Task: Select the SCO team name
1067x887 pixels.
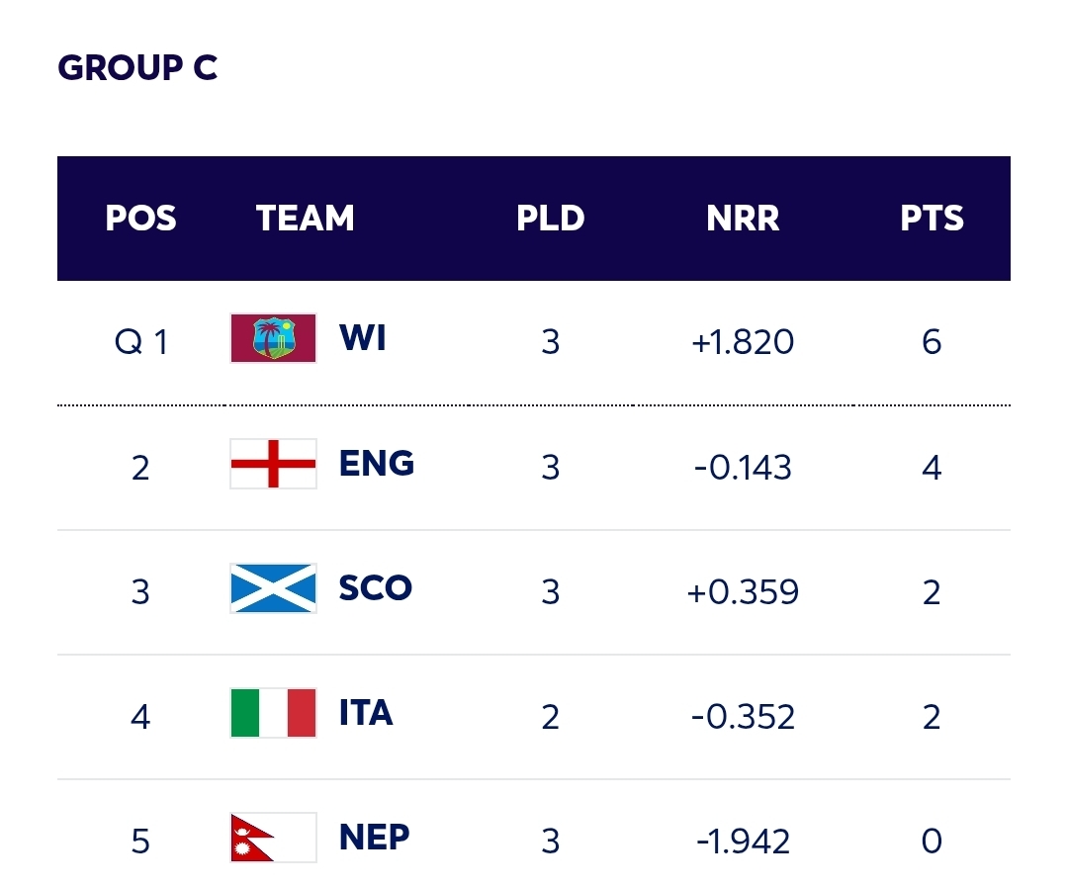Action: [x=375, y=588]
